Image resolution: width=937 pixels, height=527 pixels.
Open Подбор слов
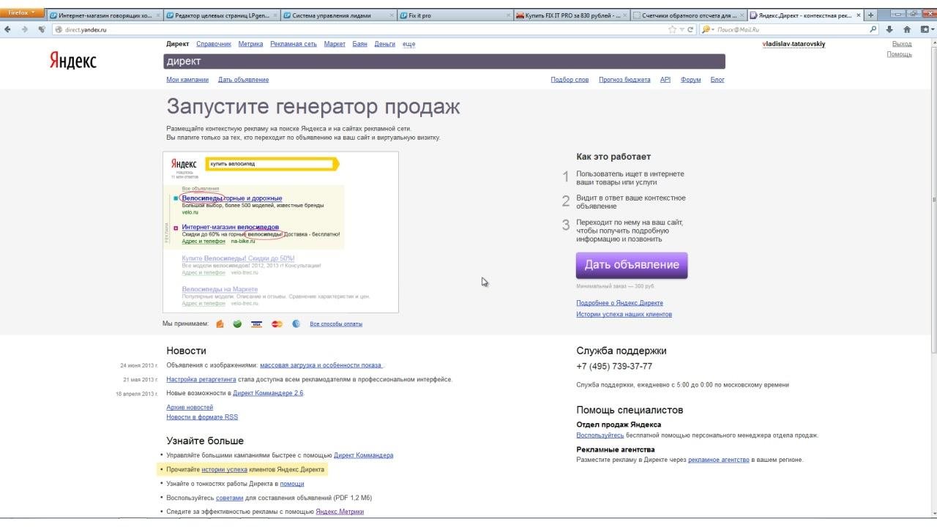[570, 80]
